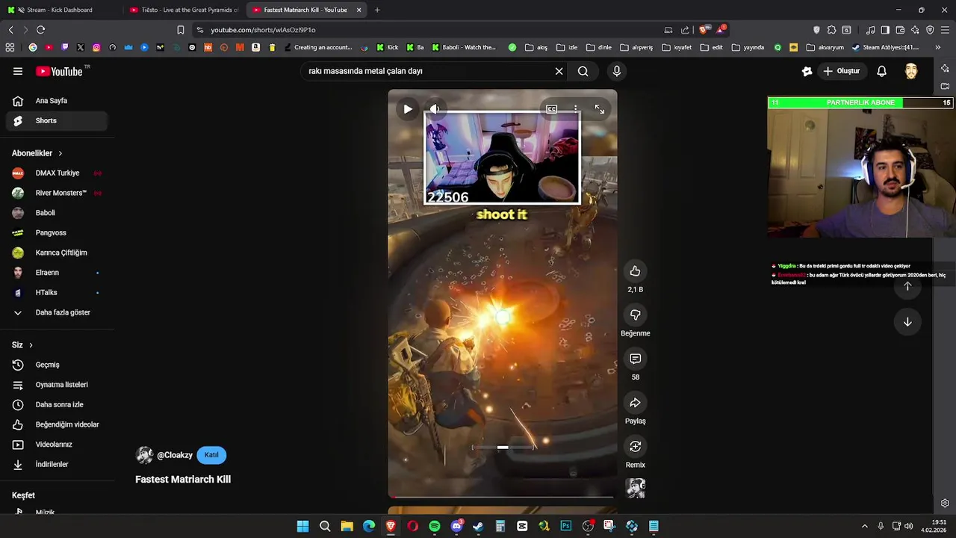956x538 pixels.
Task: Expand the Siz section chevron
Action: coord(31,345)
